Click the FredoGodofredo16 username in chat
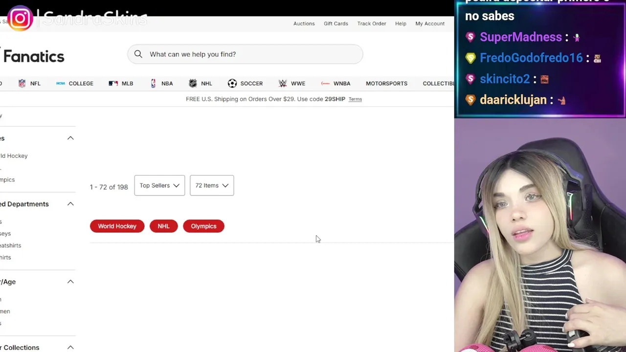626x352 pixels. pyautogui.click(x=531, y=58)
